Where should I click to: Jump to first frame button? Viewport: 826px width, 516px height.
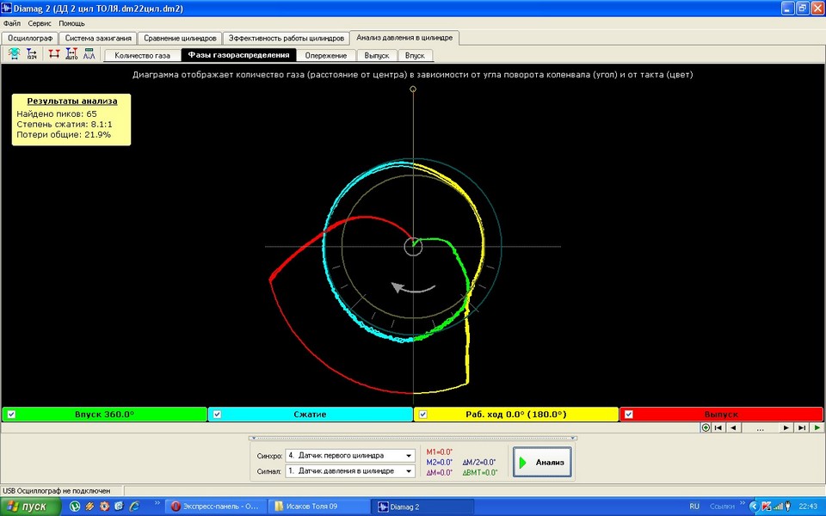[718, 427]
